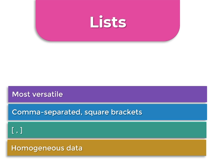
Task: Click the comma between the square brackets
Action: 17,132
